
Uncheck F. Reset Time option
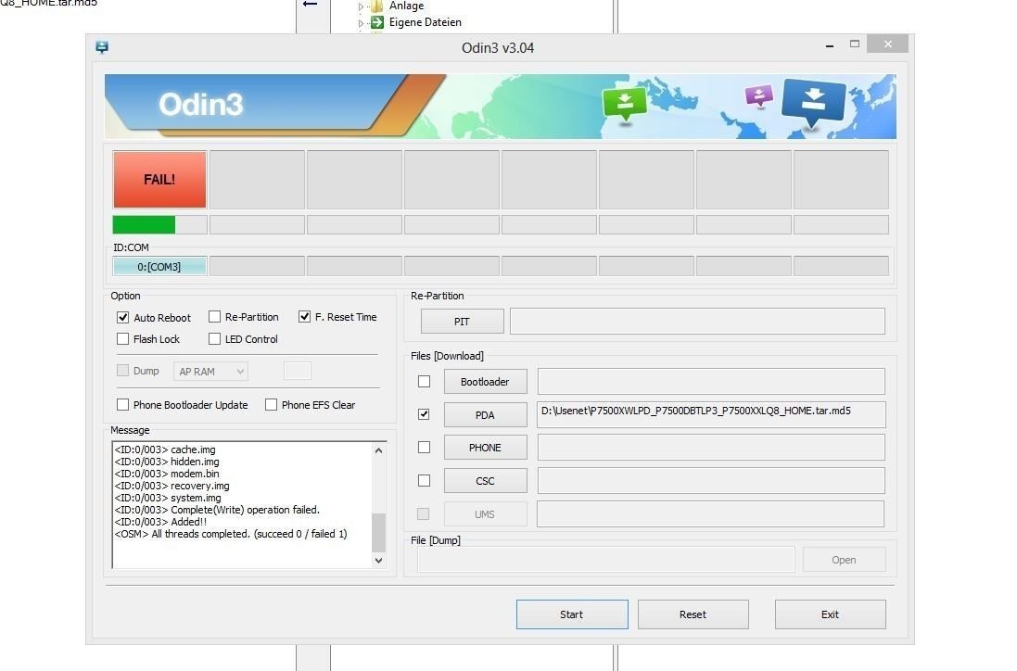[x=304, y=316]
